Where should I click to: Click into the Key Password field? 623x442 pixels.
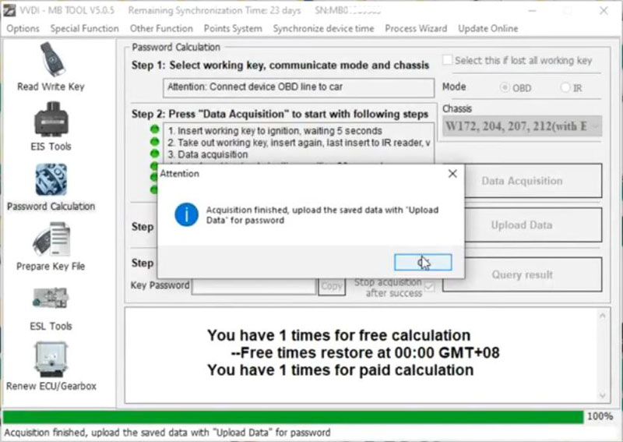(254, 286)
